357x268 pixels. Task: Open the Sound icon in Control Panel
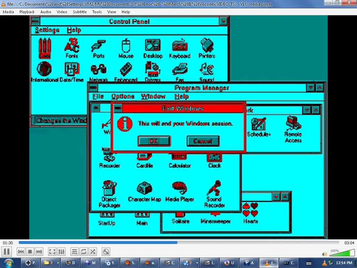click(207, 72)
